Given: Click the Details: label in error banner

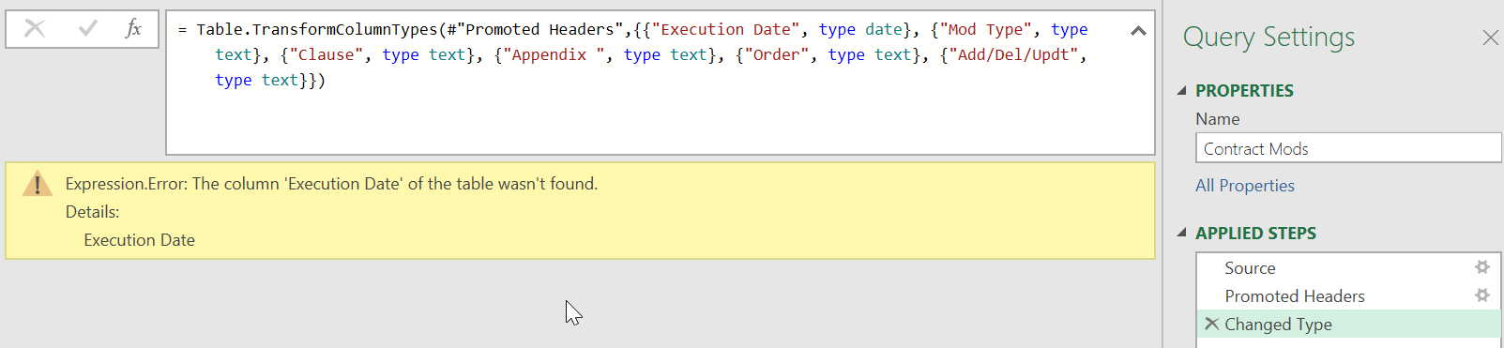Looking at the screenshot, I should click(x=92, y=212).
